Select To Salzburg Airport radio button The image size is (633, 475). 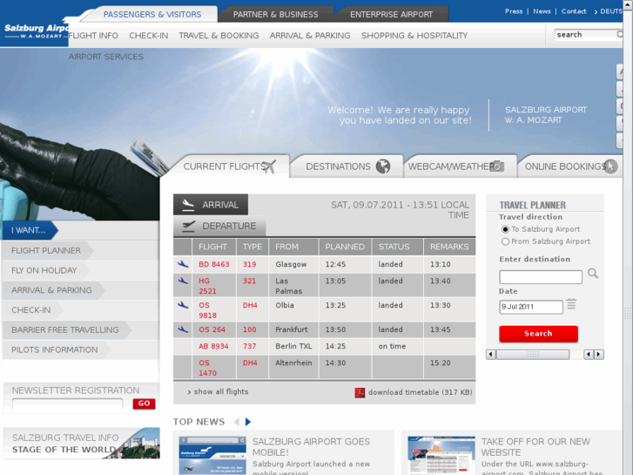(505, 229)
